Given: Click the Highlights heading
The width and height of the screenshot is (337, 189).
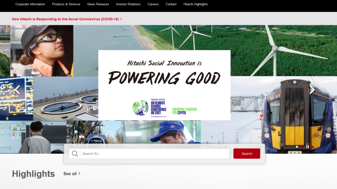Looking at the screenshot, I should coord(33,174).
